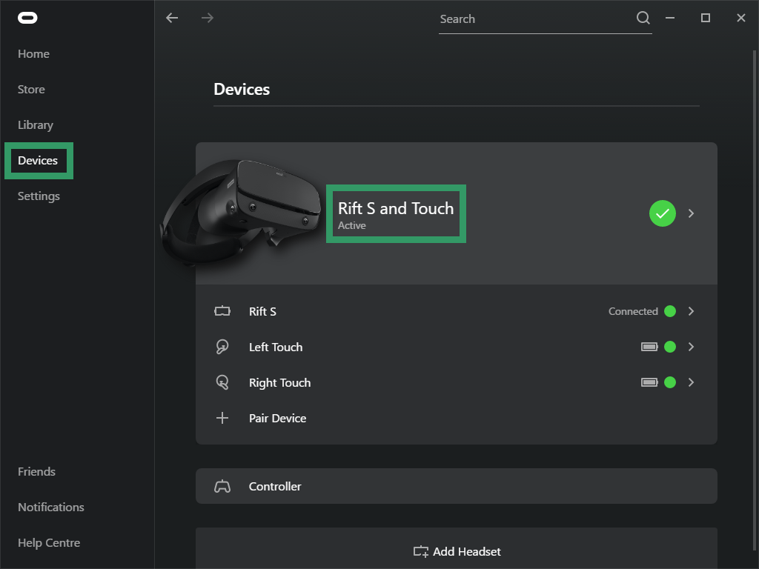Viewport: 759px width, 569px height.
Task: Expand the Rift S device details chevron
Action: click(x=691, y=311)
